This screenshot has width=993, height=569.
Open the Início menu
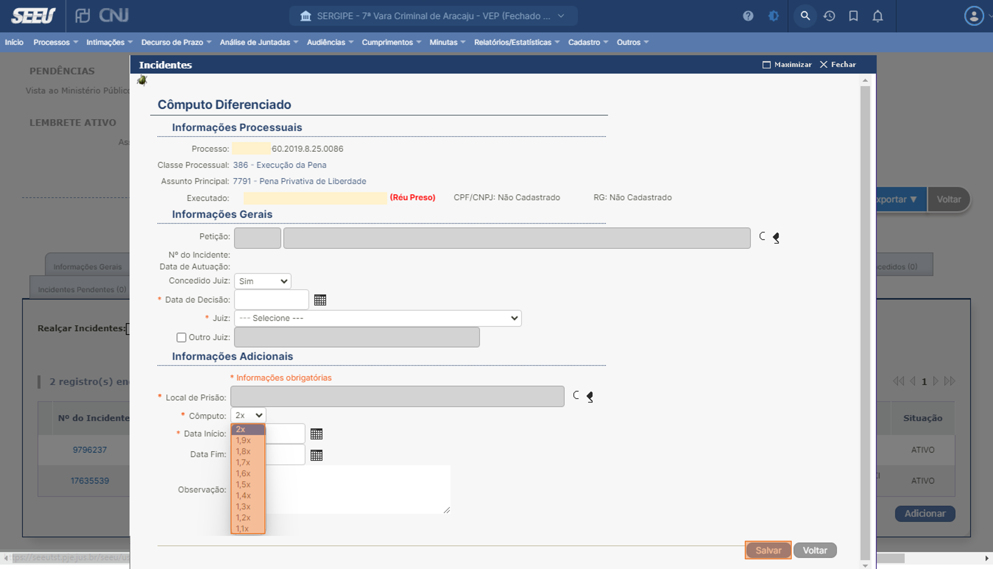tap(14, 42)
